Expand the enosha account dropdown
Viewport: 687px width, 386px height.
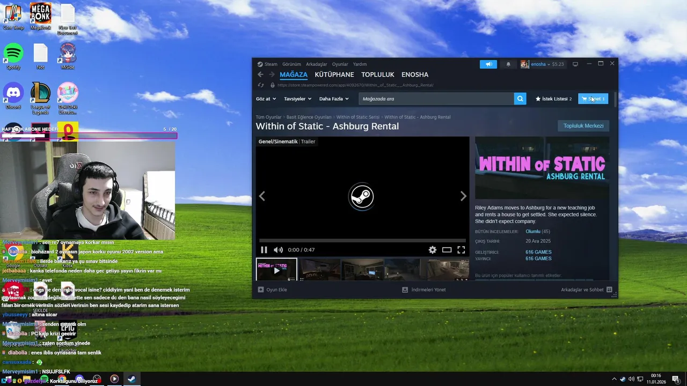[547, 64]
